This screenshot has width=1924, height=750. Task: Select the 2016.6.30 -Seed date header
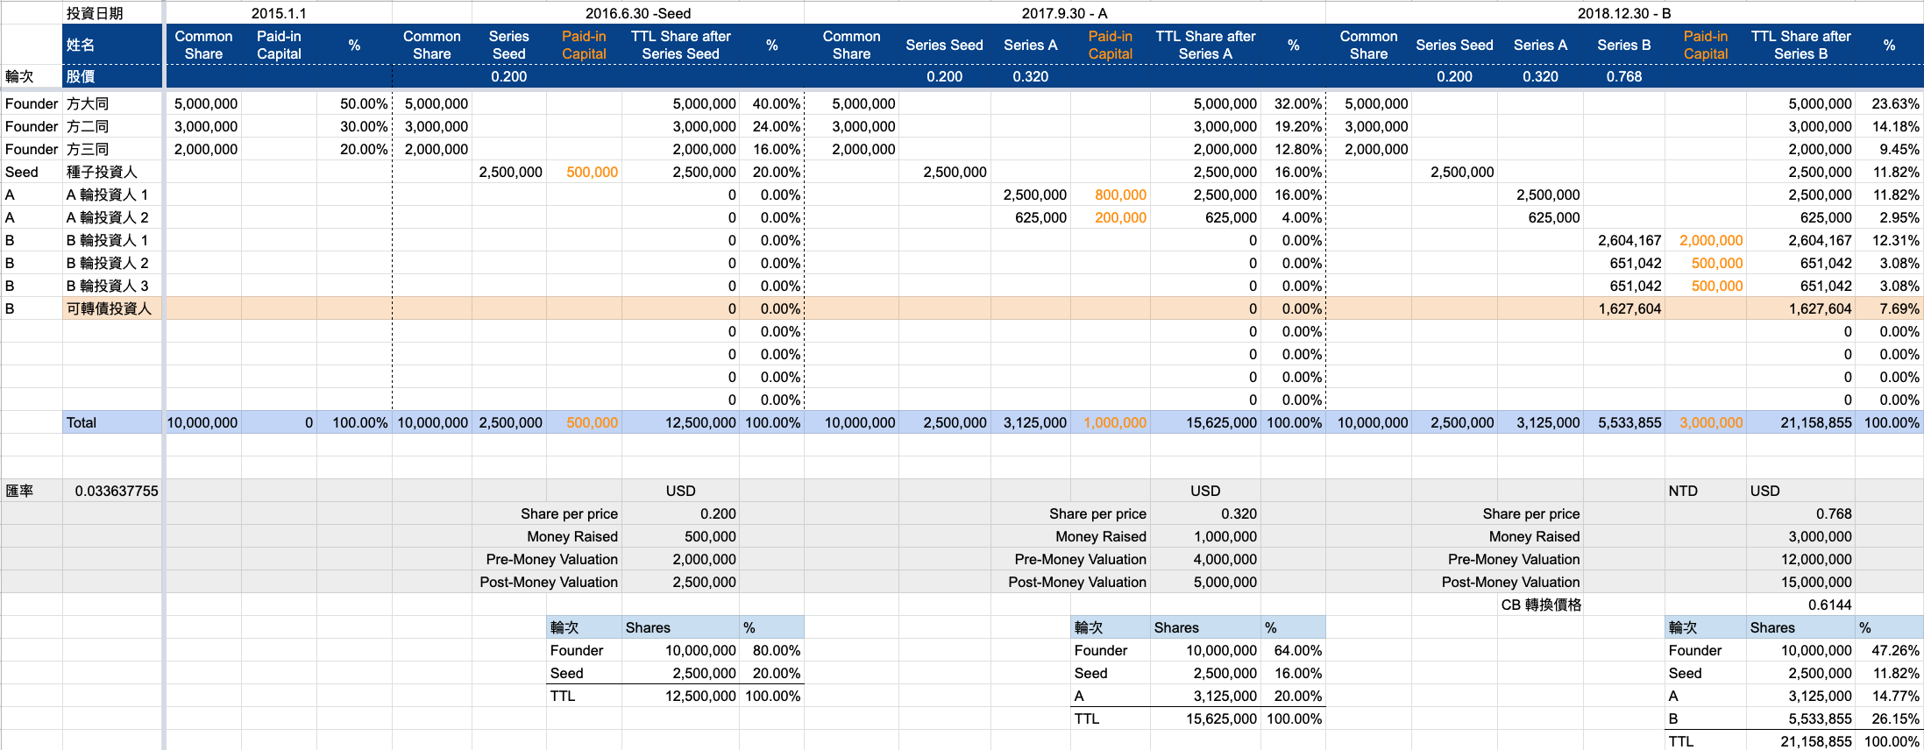click(x=638, y=13)
